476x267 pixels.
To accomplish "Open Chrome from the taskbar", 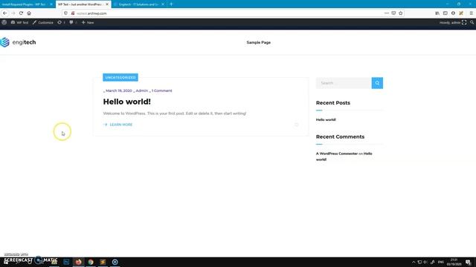I will tap(91, 262).
